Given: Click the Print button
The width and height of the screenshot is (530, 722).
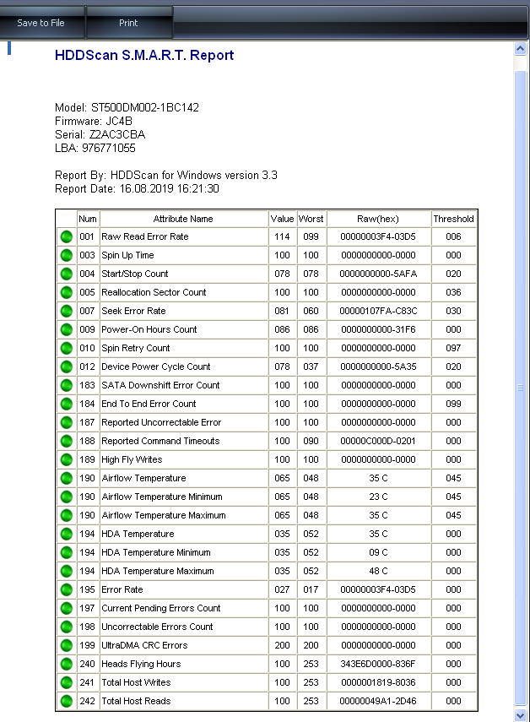Looking at the screenshot, I should pos(128,23).
